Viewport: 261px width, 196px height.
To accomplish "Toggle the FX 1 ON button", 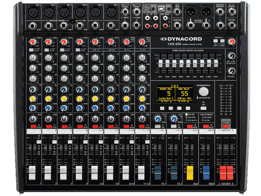I will click(x=158, y=126).
